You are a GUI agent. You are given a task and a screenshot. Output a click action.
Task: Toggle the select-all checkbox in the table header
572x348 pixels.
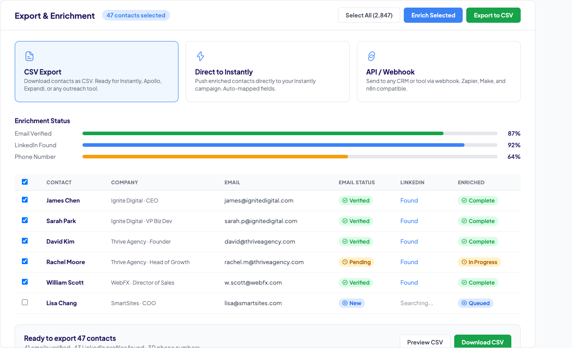(x=25, y=182)
